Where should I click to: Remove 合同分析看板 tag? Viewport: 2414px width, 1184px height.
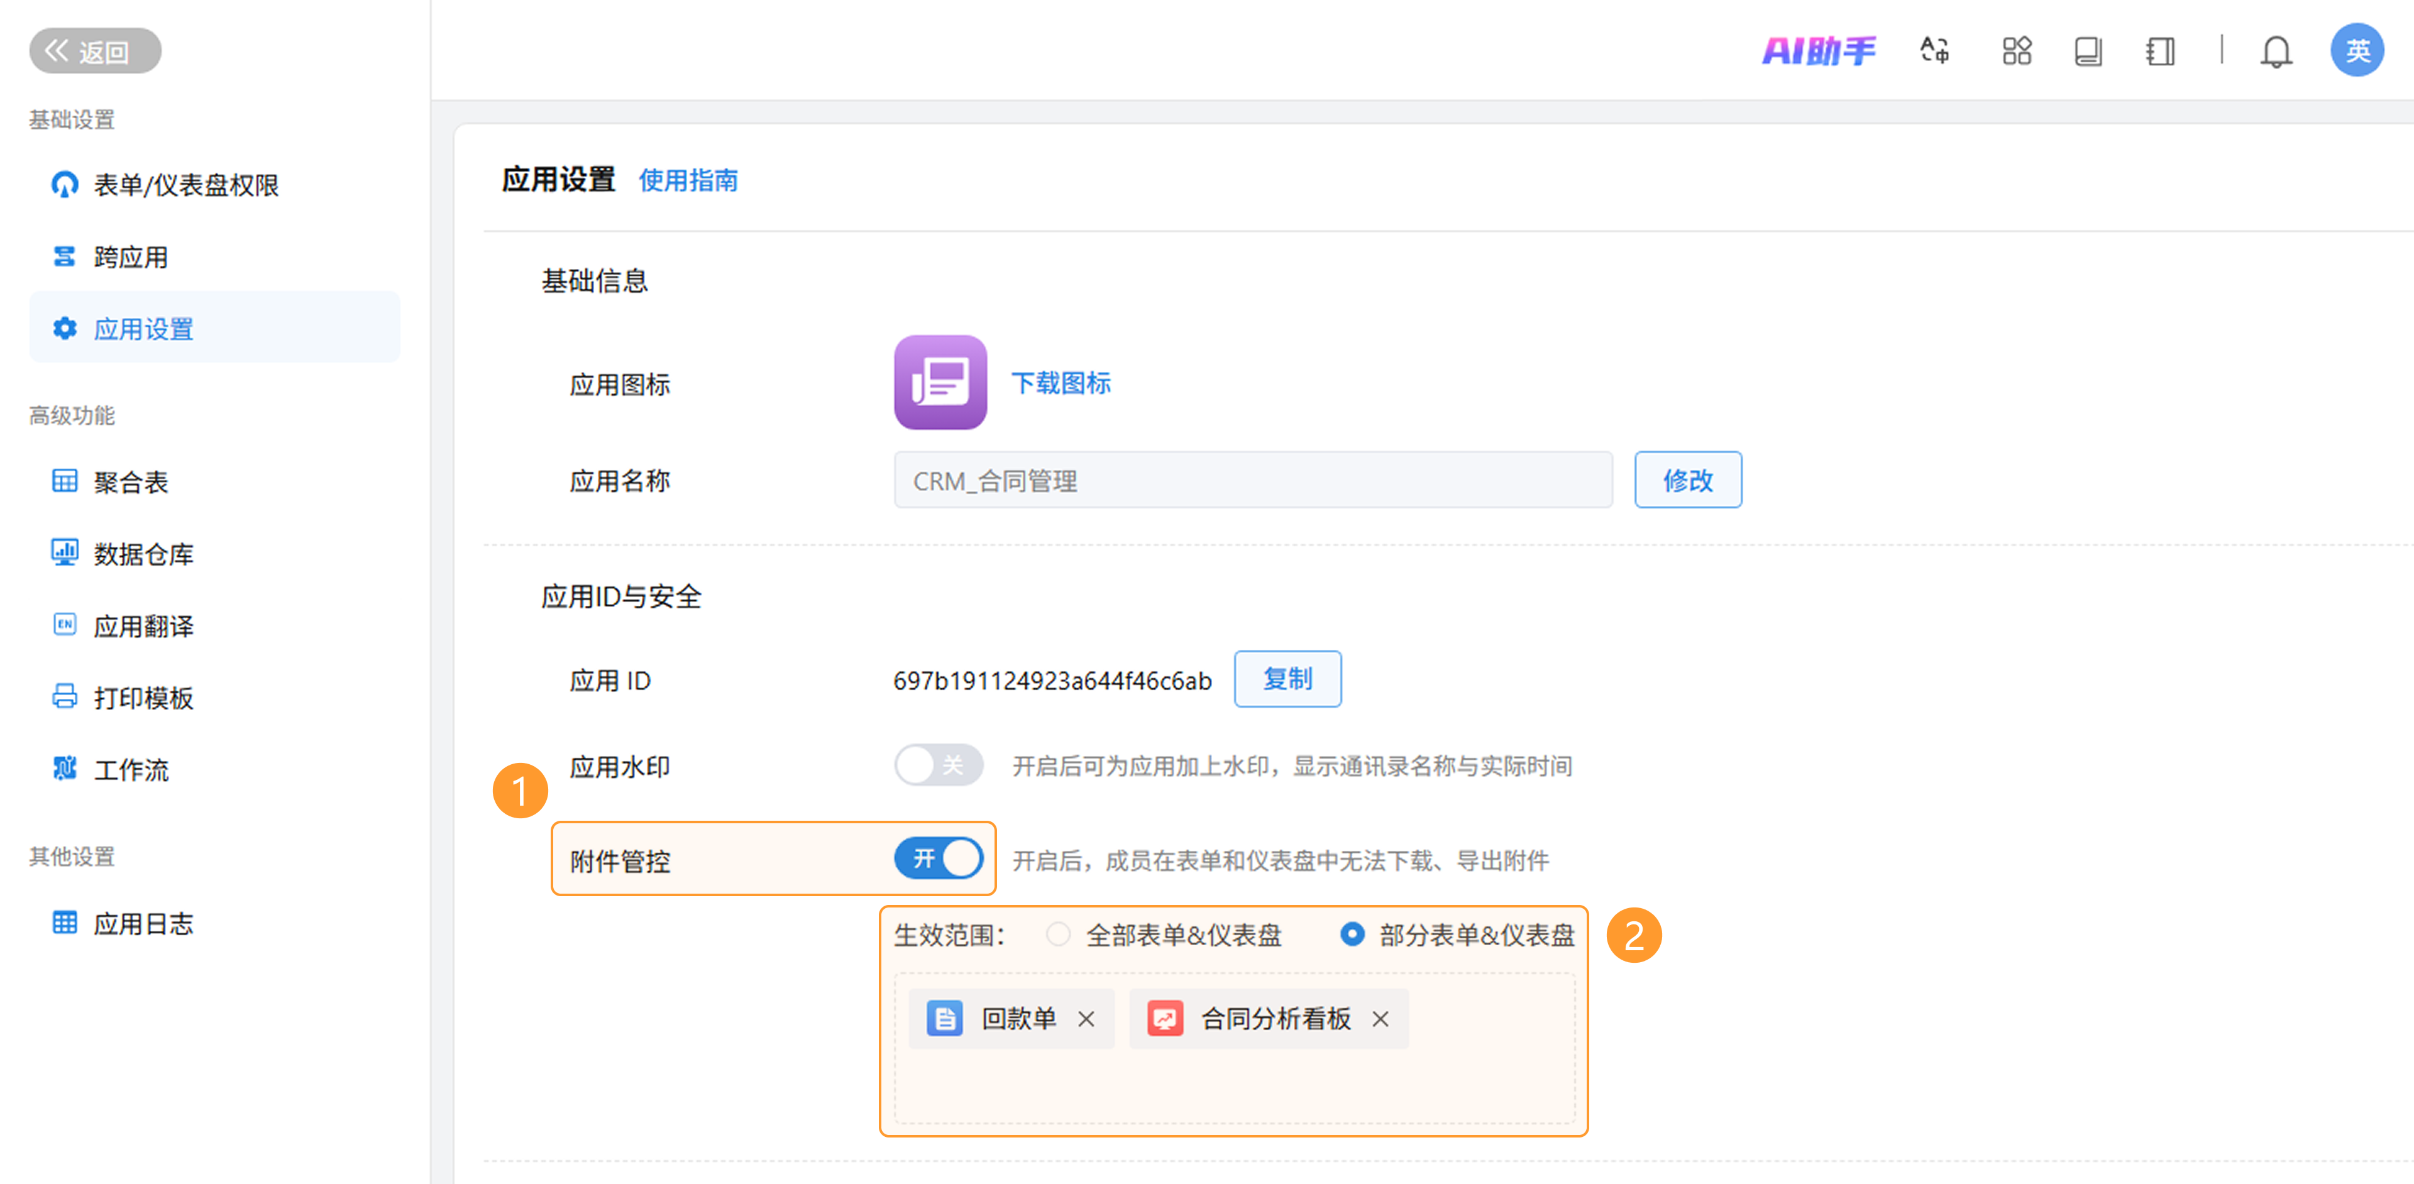[1381, 1018]
